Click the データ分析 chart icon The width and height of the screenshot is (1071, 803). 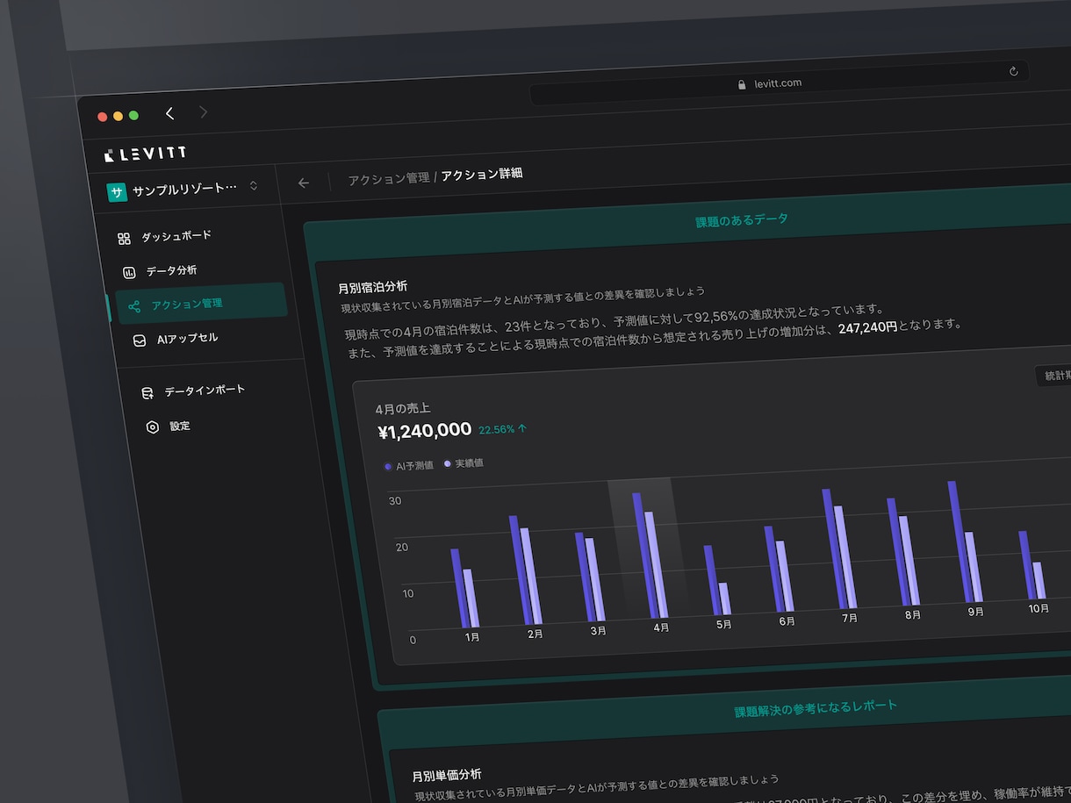(129, 272)
